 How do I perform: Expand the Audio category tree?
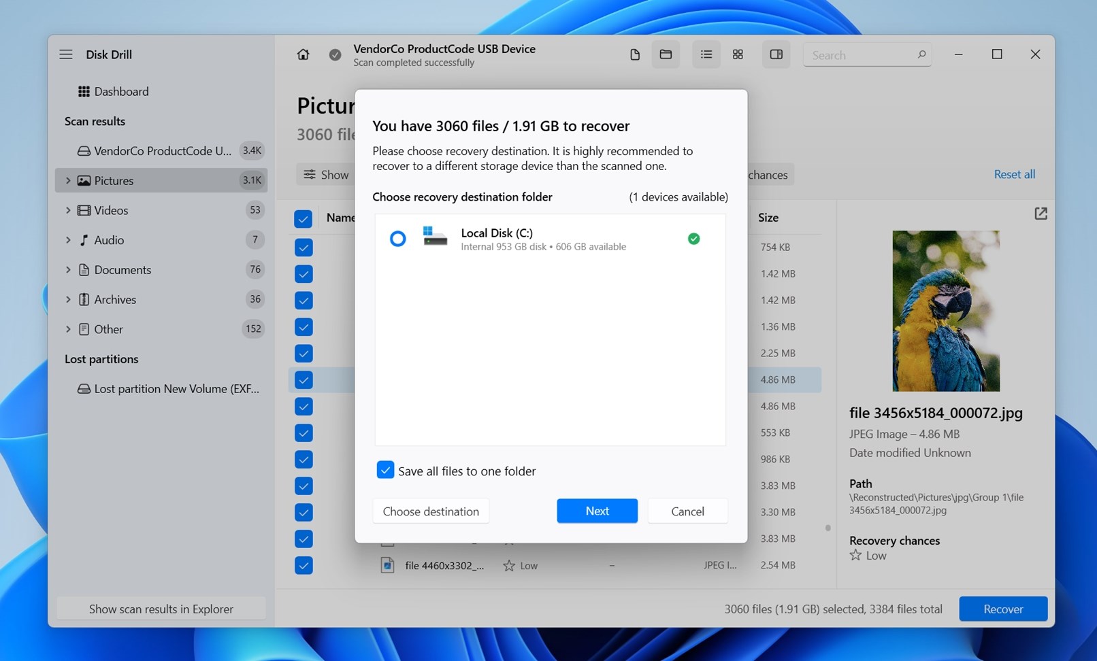(68, 240)
